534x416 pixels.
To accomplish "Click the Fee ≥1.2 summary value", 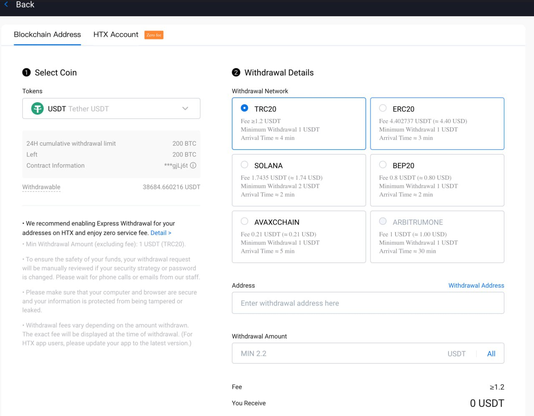I will coord(497,387).
